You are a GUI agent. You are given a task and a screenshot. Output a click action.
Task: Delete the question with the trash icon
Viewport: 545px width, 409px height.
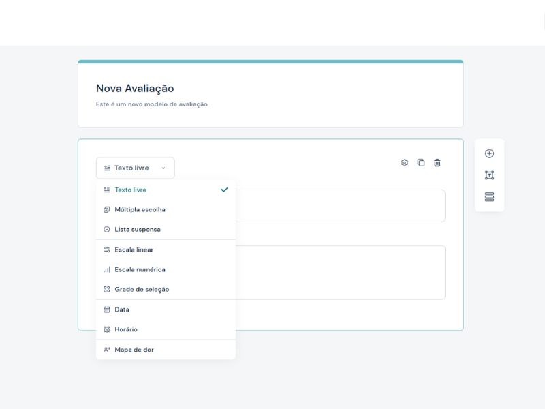pos(437,163)
